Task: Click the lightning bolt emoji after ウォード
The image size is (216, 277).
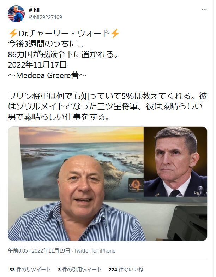Action: (x=115, y=33)
